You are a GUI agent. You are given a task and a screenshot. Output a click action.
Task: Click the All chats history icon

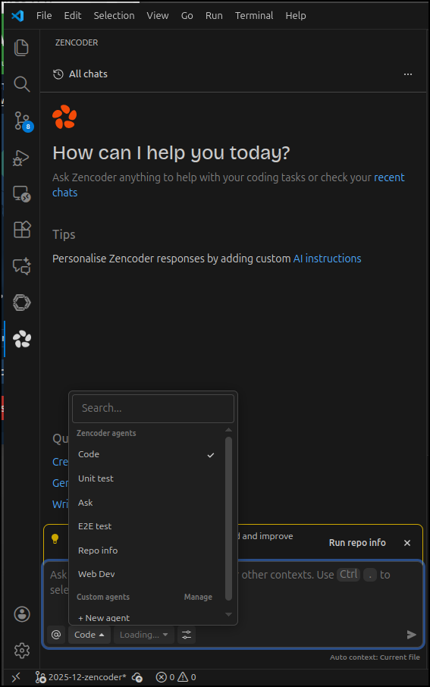(58, 74)
